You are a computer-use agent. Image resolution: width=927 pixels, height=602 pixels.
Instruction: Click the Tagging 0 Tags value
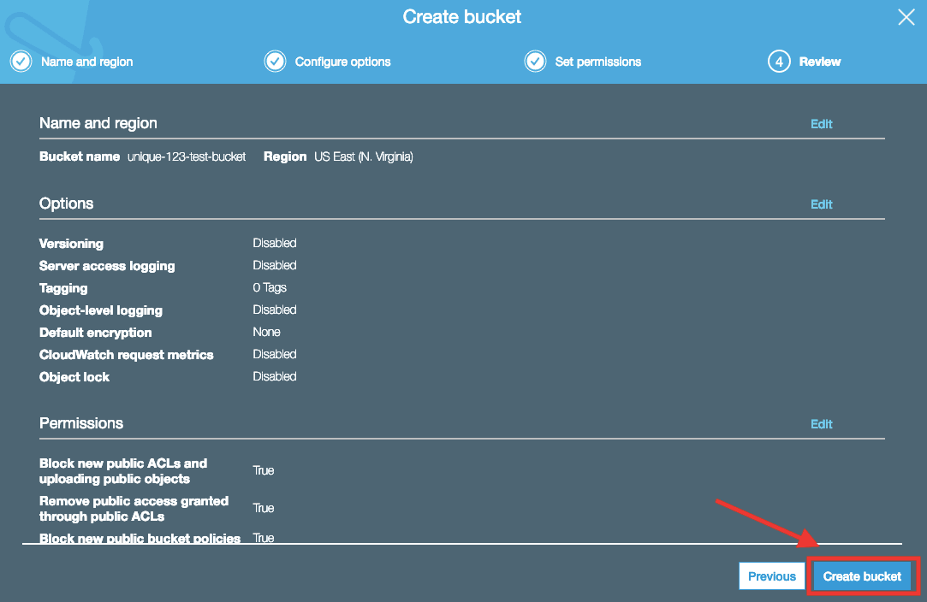coord(270,287)
